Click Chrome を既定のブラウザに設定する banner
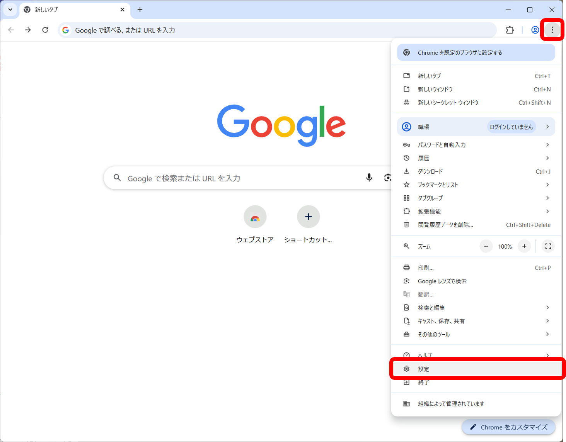 [476, 52]
